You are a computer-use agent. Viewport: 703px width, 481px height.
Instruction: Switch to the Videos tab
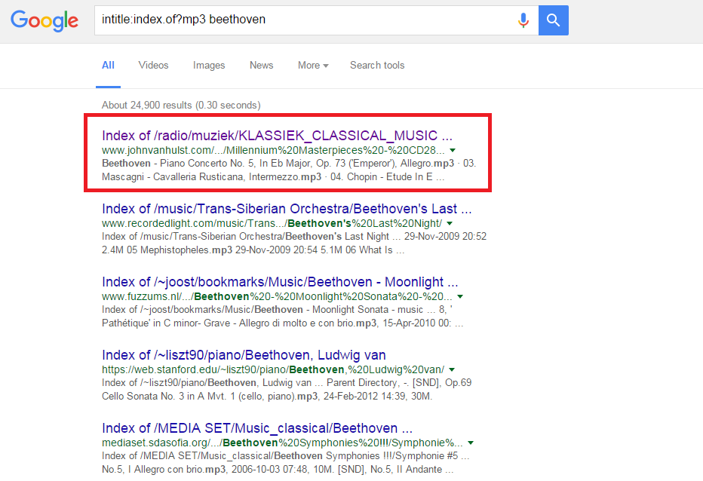pyautogui.click(x=153, y=66)
